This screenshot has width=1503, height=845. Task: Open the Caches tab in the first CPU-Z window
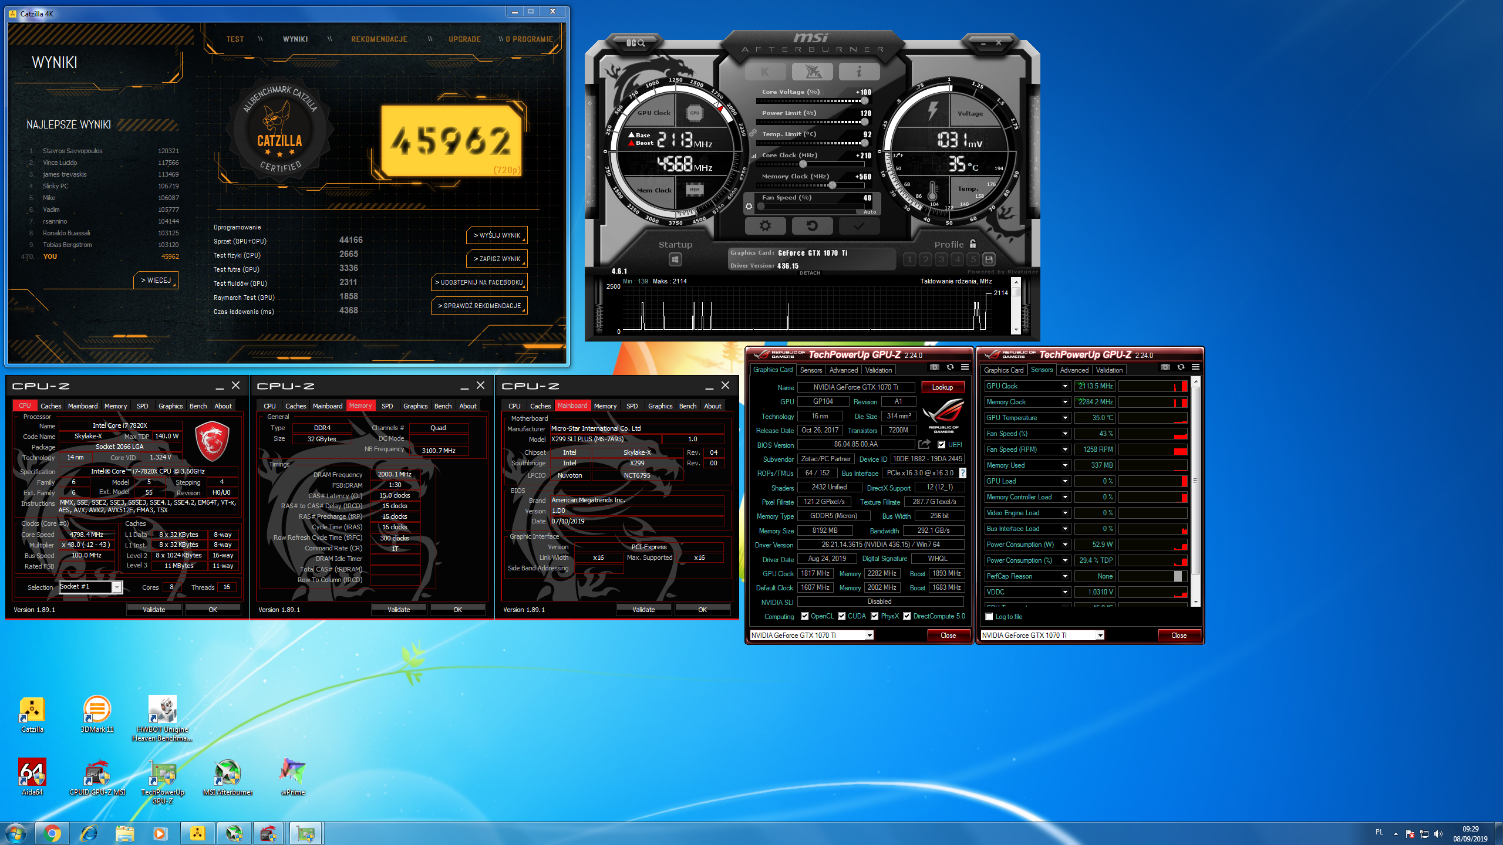pos(50,406)
